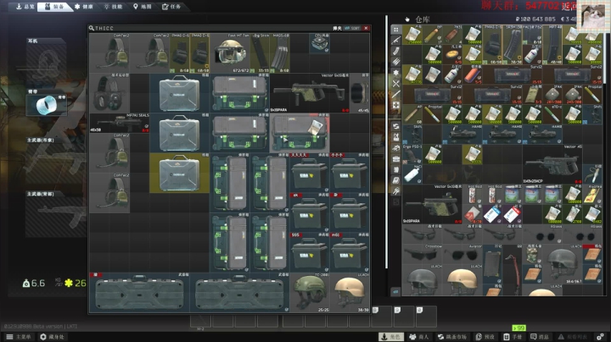Click the rouble balance ₽100 643 885

535,19
